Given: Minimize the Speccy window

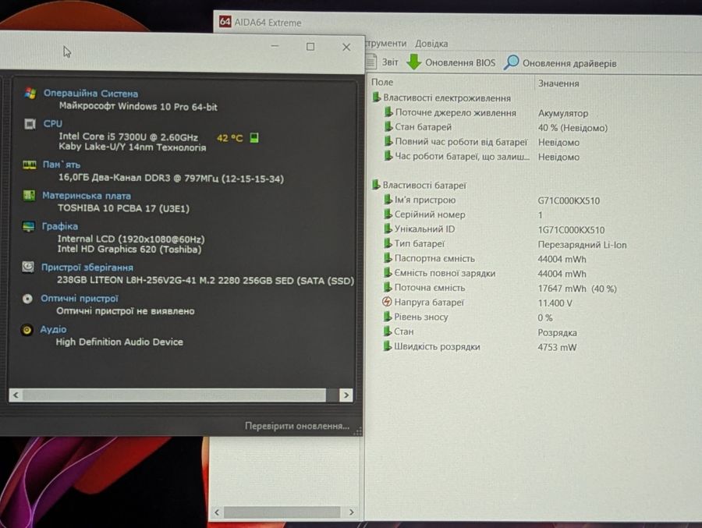Looking at the screenshot, I should (x=275, y=46).
